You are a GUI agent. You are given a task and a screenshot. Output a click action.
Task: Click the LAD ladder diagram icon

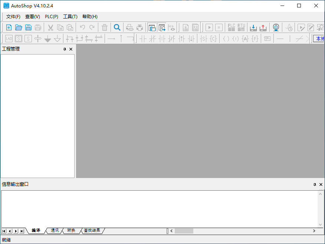[x=9, y=39]
